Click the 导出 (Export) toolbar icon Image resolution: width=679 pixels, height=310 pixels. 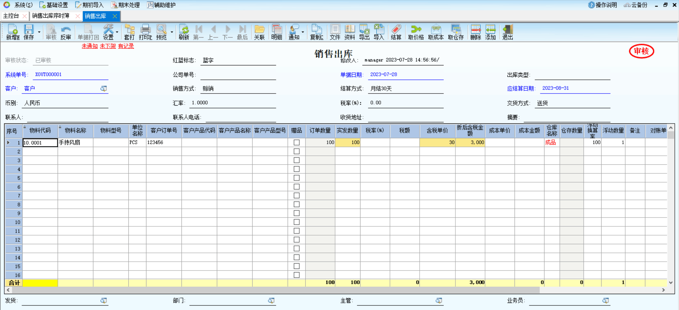click(x=364, y=32)
